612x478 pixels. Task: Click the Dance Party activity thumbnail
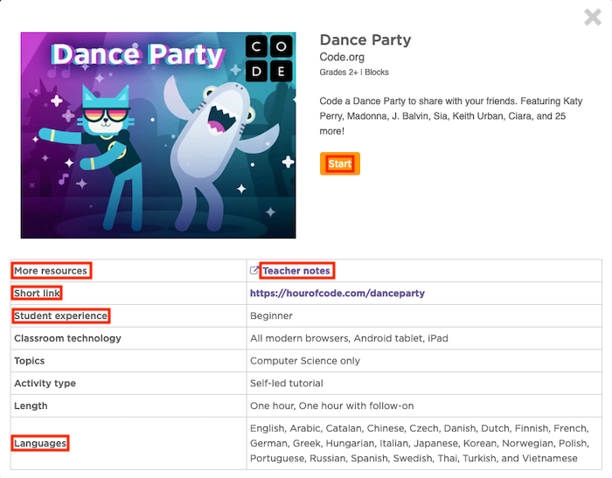(x=158, y=135)
